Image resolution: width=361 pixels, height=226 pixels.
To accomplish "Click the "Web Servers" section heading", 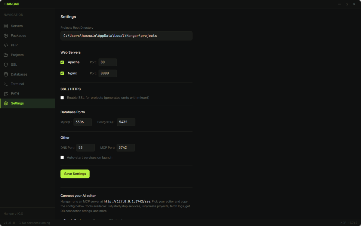I will tap(70, 52).
